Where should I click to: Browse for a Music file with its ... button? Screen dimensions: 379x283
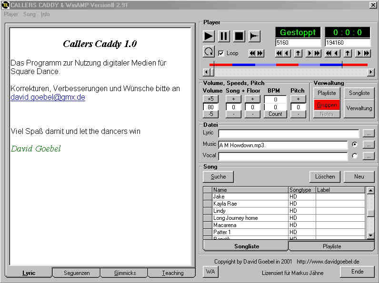369,145
